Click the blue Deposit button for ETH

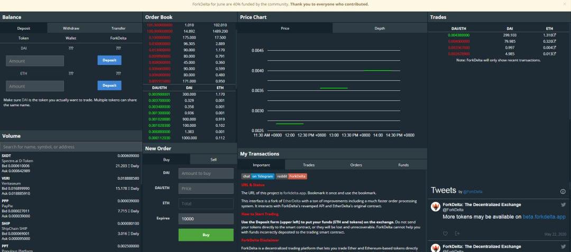tap(109, 86)
